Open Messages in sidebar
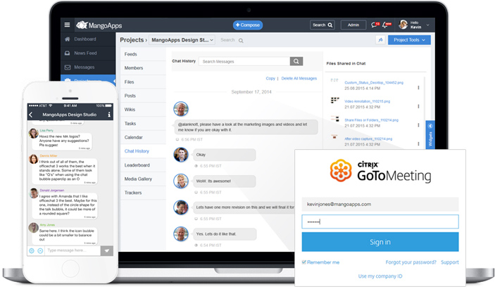495x289 pixels. click(84, 67)
